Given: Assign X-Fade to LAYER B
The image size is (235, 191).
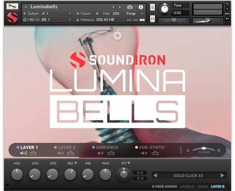Looking at the screenshot, I should (x=218, y=186).
